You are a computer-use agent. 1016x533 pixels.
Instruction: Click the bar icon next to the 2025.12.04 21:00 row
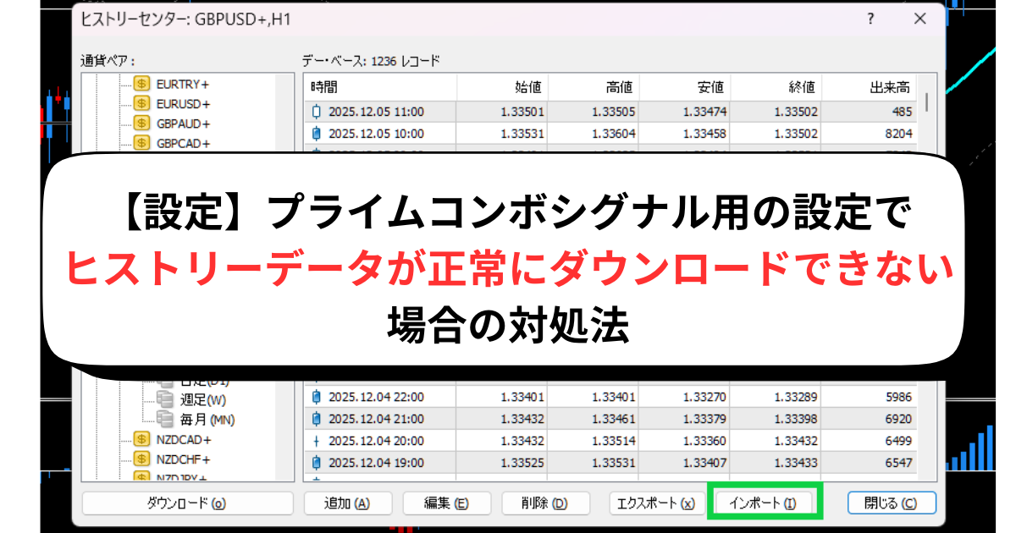[317, 418]
